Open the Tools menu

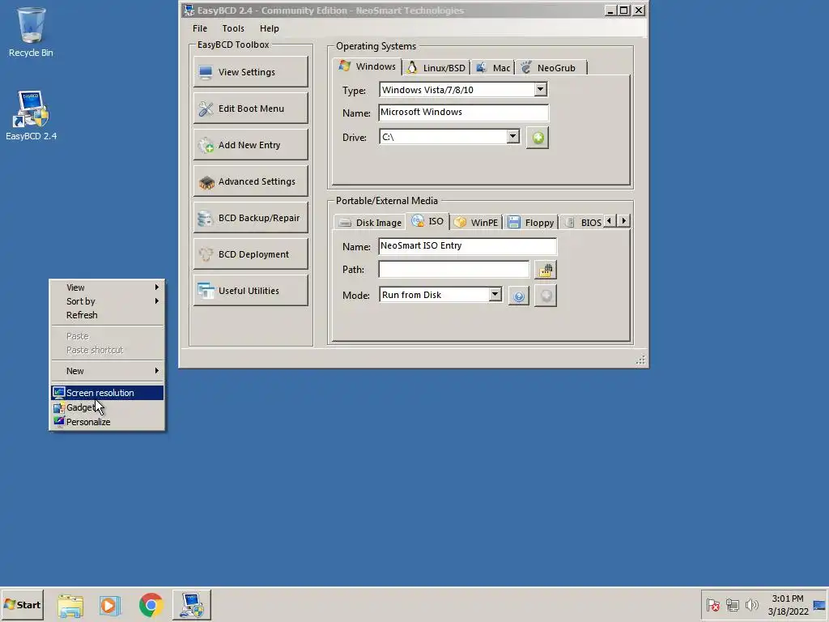tap(233, 28)
